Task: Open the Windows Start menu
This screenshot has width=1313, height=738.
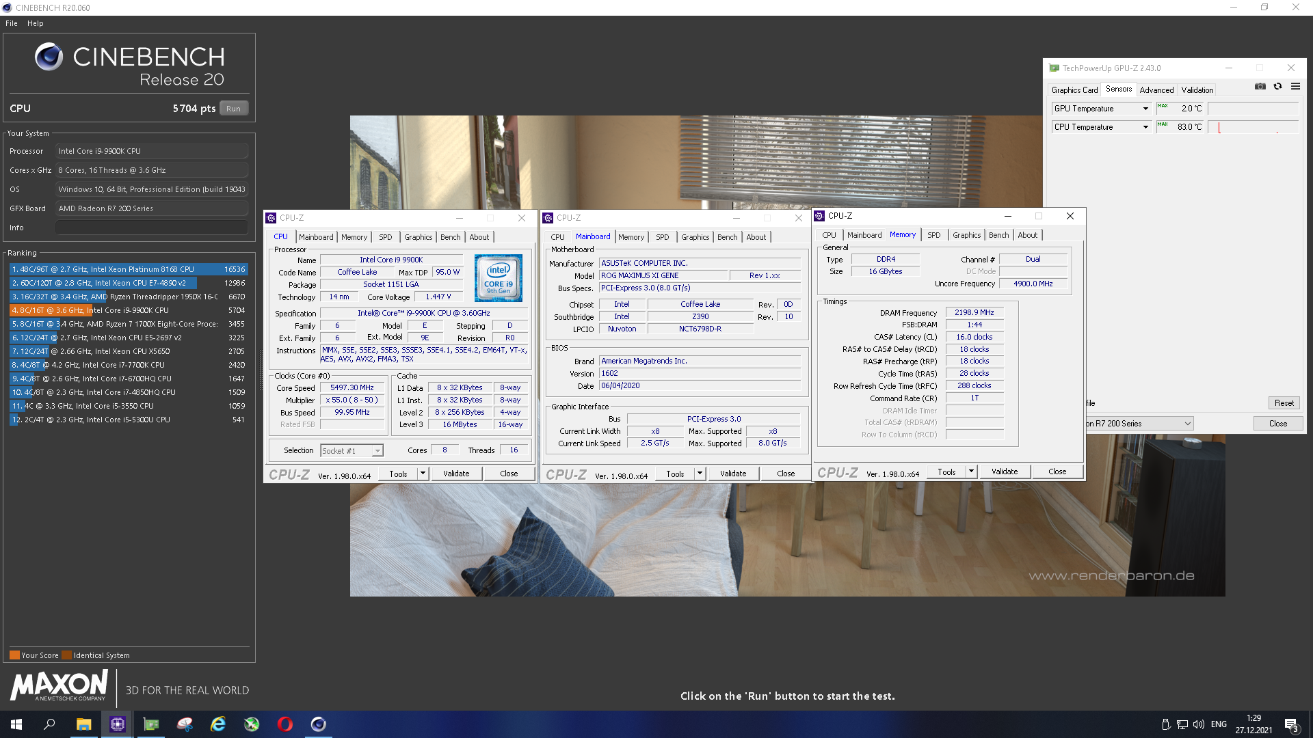Action: pyautogui.click(x=16, y=724)
